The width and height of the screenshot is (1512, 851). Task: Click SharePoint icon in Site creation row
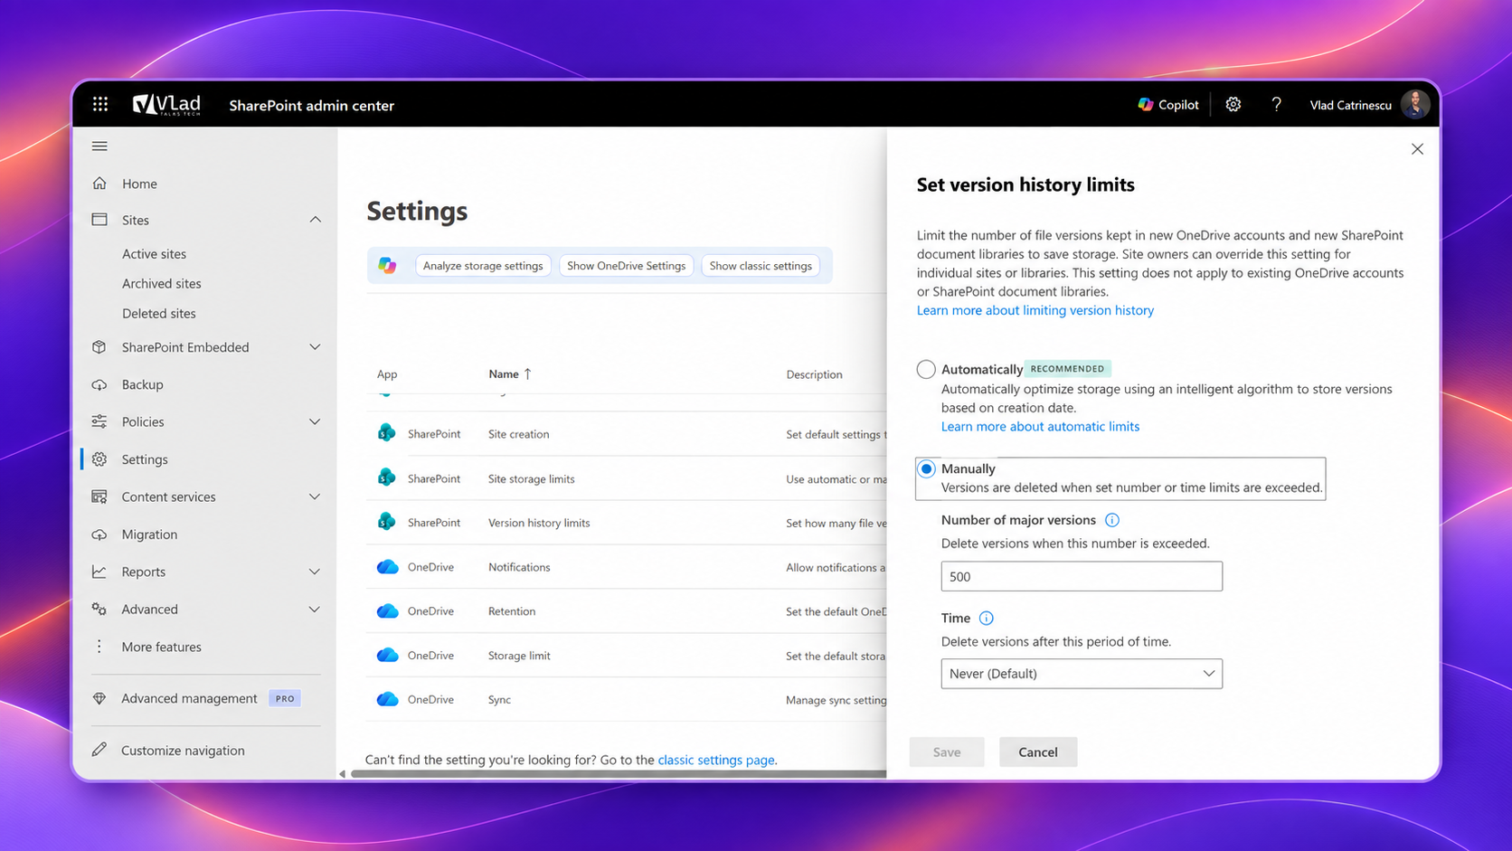tap(387, 433)
